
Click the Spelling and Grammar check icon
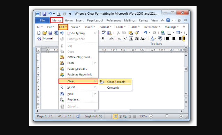104,32
